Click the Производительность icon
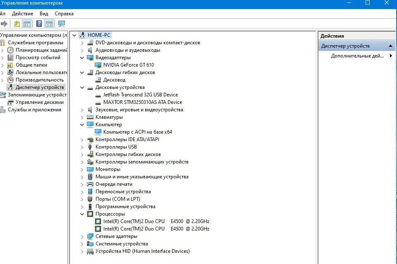 [10, 80]
